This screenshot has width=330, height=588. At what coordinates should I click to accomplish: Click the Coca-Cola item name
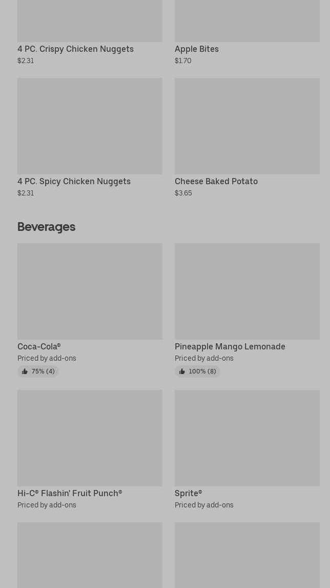point(39,346)
